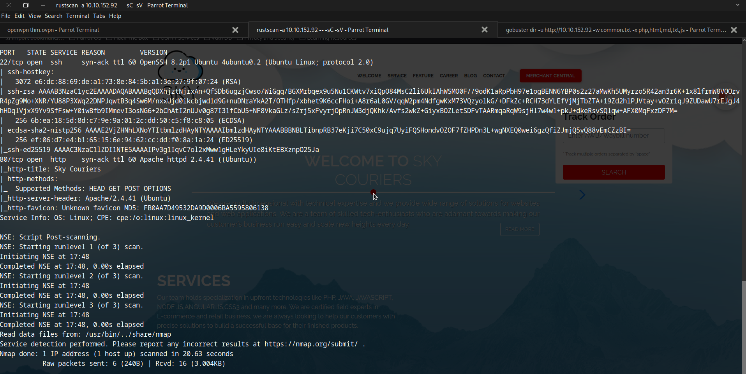Close the openvpn thm.ovpn tab
Screen dimensions: 746x374
235,30
